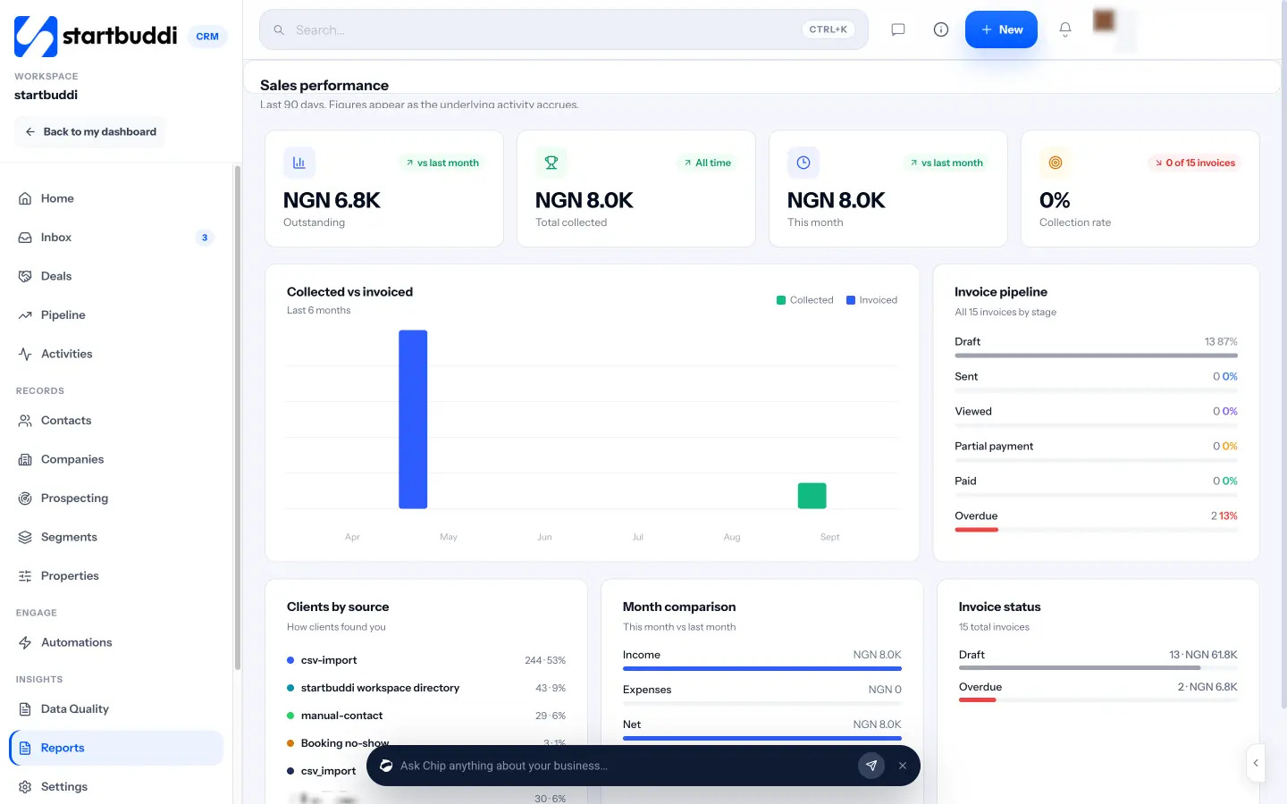This screenshot has height=804, width=1287.
Task: Open user avatar menu
Action: click(x=1105, y=21)
